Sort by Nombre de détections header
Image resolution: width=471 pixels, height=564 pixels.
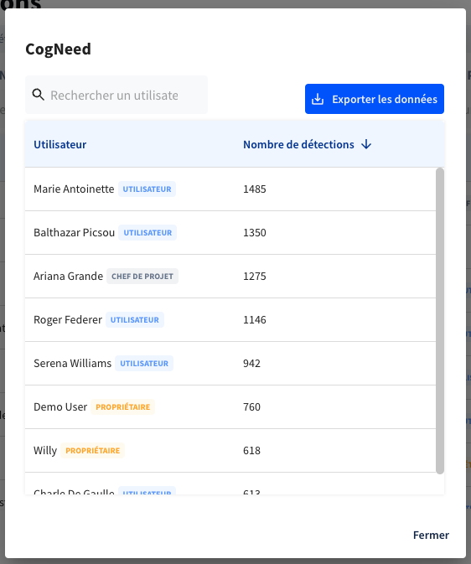(298, 144)
